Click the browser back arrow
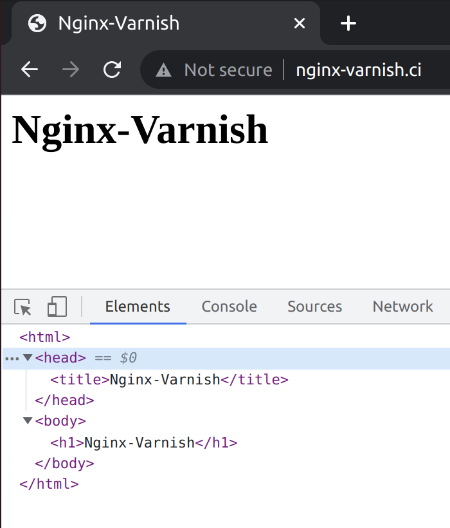The image size is (450, 528). click(x=29, y=70)
